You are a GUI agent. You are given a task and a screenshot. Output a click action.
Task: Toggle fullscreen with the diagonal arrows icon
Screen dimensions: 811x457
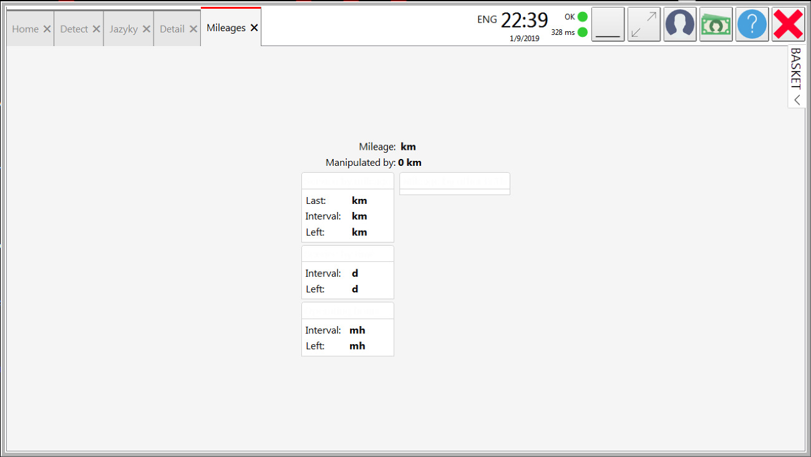point(644,24)
